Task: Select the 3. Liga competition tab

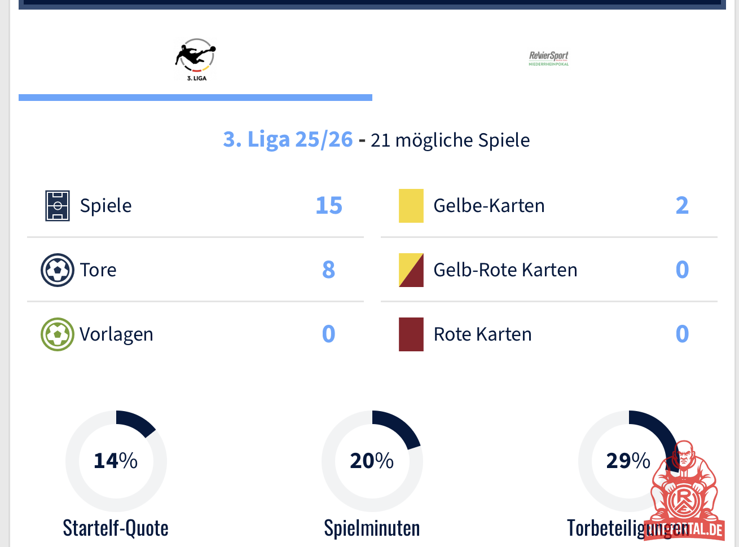Action: (x=195, y=60)
